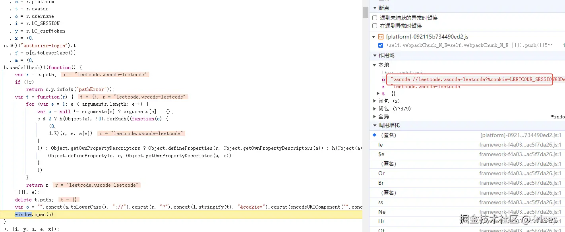
Task: Tick the 在遇到异常时暂停 checkbox
Action: (375, 26)
